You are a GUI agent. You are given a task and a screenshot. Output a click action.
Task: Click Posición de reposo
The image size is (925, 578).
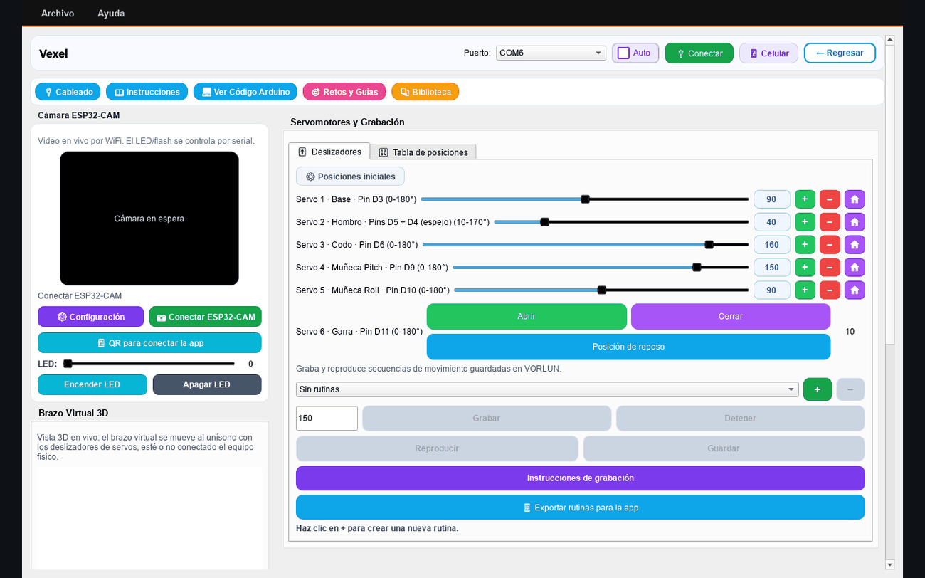628,347
